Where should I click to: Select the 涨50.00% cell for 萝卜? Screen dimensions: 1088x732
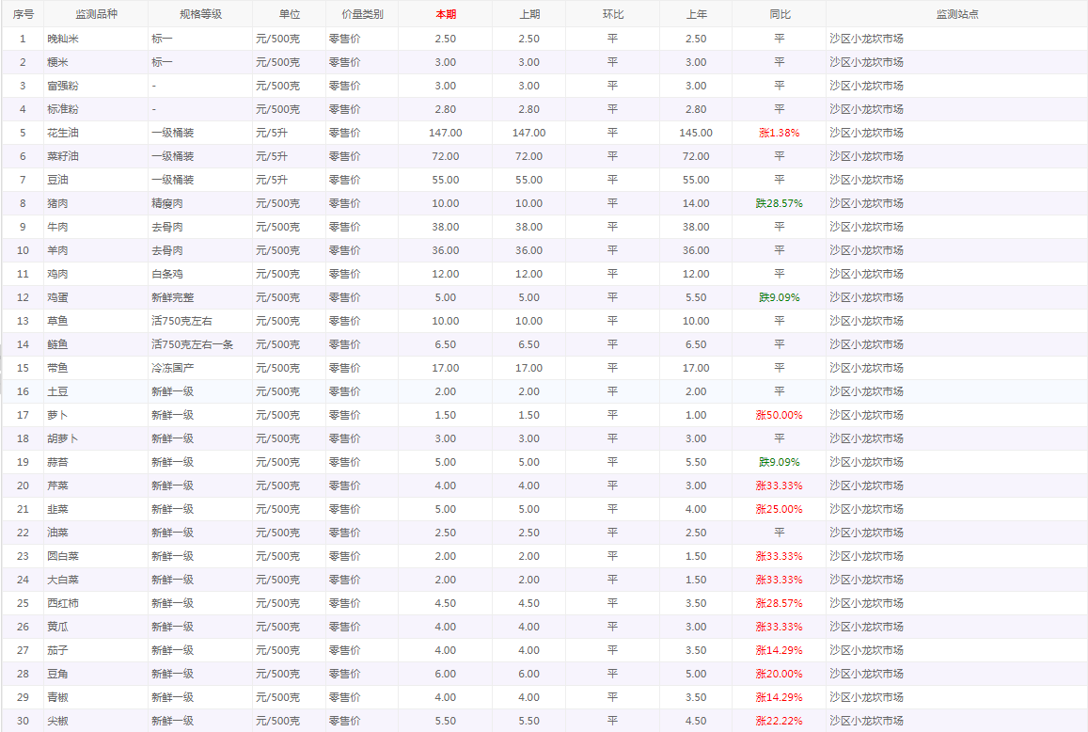coord(779,415)
